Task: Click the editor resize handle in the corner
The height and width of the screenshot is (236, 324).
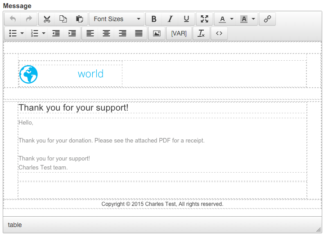Action: point(319,230)
